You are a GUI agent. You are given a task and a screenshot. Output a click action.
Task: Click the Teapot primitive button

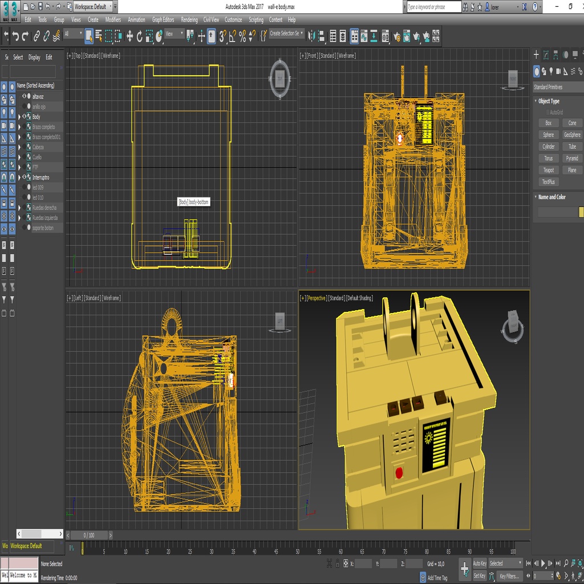[x=548, y=170]
